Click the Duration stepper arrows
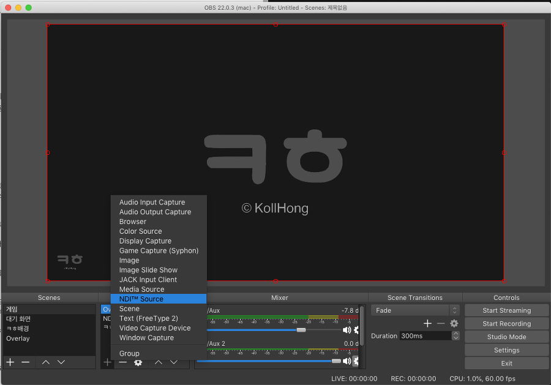This screenshot has width=551, height=385. (x=455, y=336)
